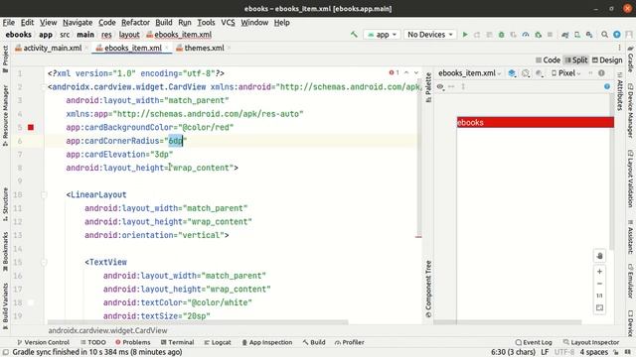Open the app run configuration dropdown

(x=382, y=35)
